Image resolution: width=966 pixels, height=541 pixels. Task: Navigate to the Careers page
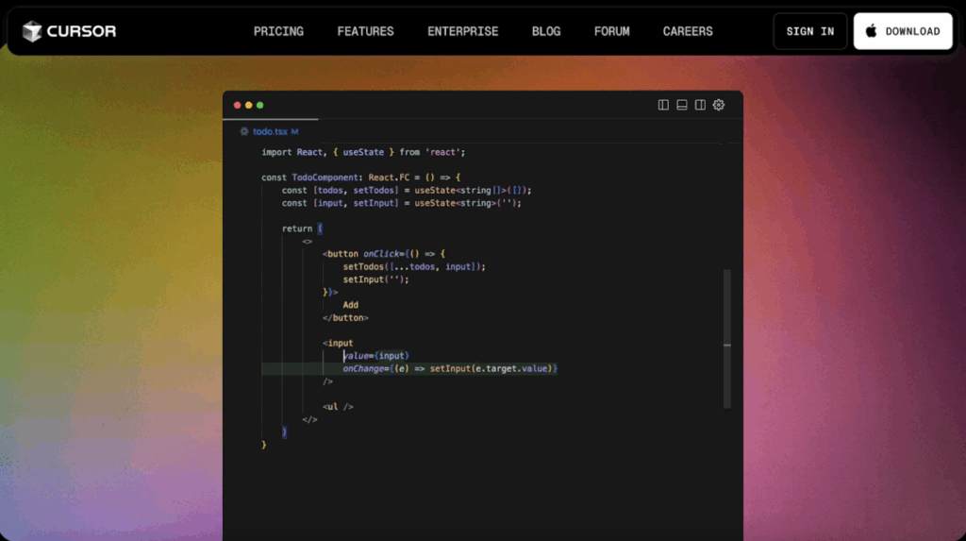coord(688,31)
